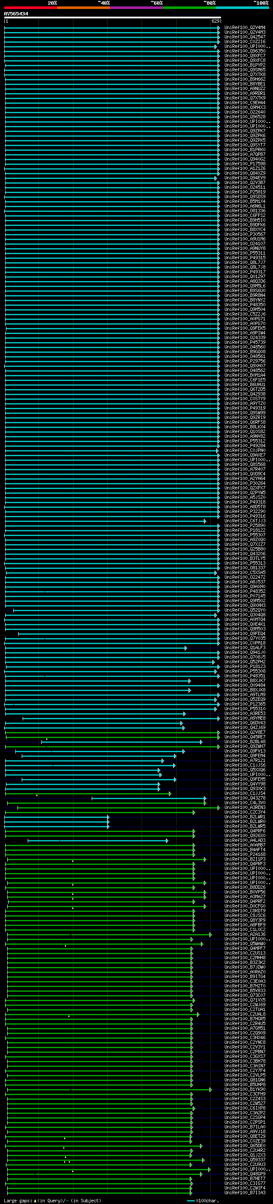Click the =100char. scale legend
Viewport: 273px width, 1204px height.
pos(203,1200)
